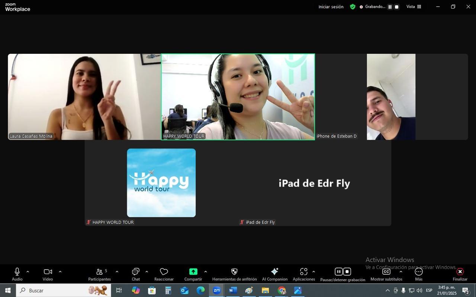Toggle the camera with the Video button
476x297 pixels.
pyautogui.click(x=48, y=274)
